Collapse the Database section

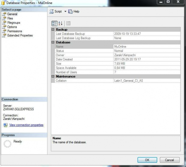pyautogui.click(x=53, y=42)
